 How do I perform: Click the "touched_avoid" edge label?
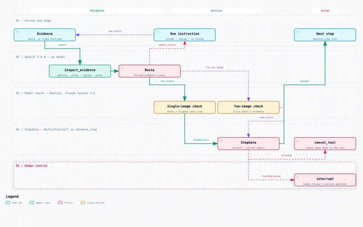pos(271,176)
